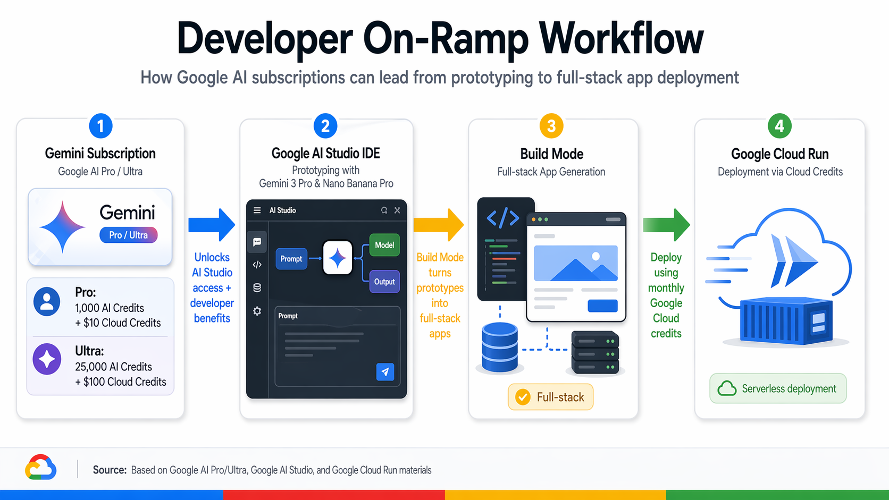Select the code icon in AI Studio sidebar
This screenshot has width=889, height=500.
257,265
